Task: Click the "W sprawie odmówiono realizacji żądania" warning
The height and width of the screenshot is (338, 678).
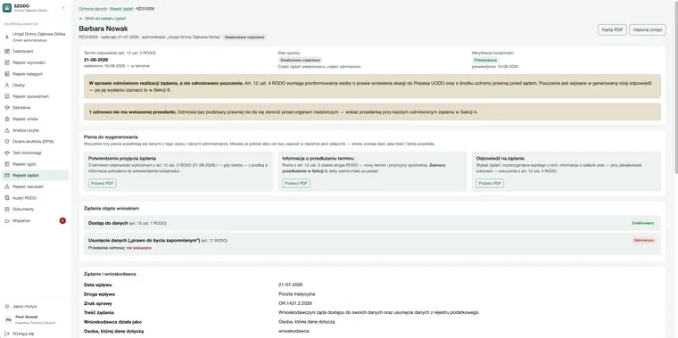Action: tap(372, 86)
